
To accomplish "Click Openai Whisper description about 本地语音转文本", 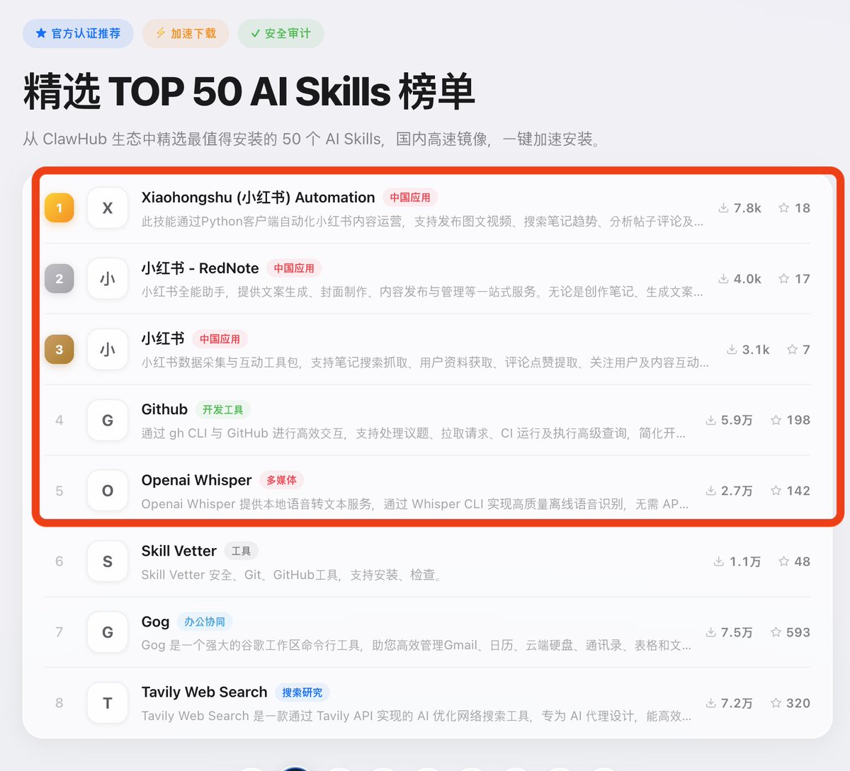I will coord(415,504).
